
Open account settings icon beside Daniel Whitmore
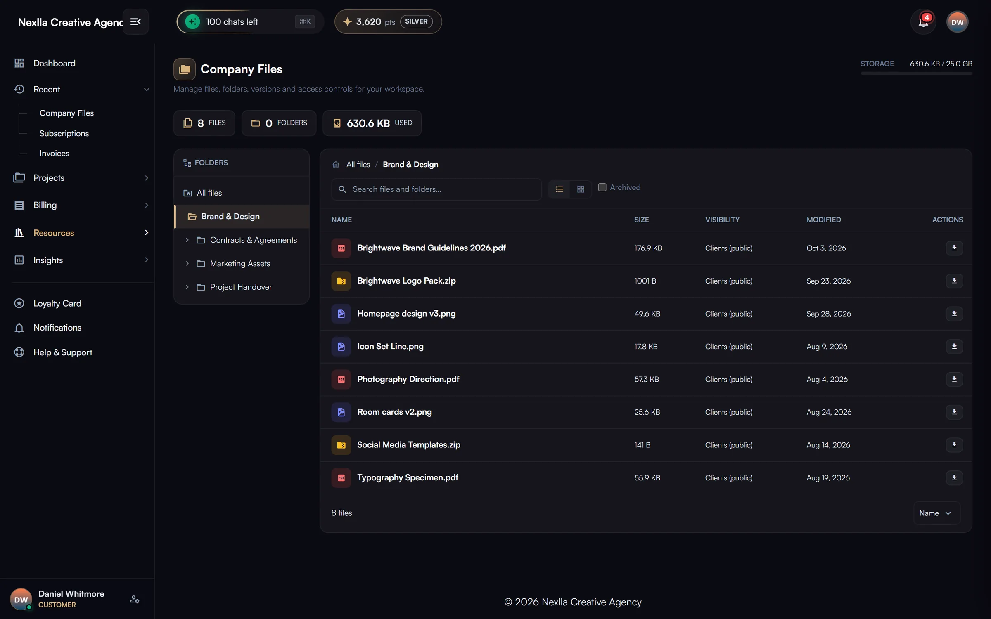[135, 599]
